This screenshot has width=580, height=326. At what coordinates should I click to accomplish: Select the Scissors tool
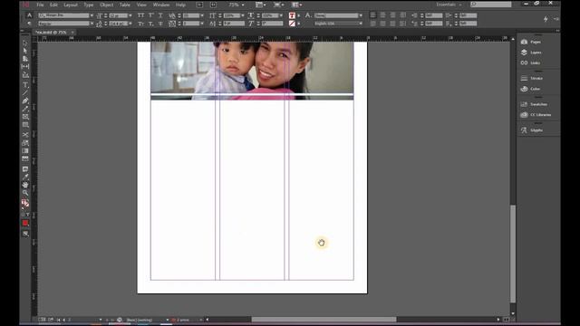[25, 135]
